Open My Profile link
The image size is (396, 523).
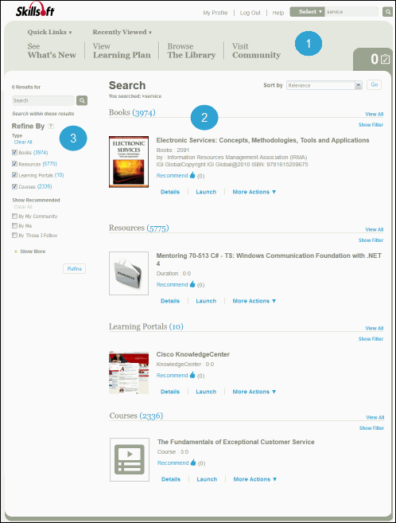pyautogui.click(x=215, y=13)
